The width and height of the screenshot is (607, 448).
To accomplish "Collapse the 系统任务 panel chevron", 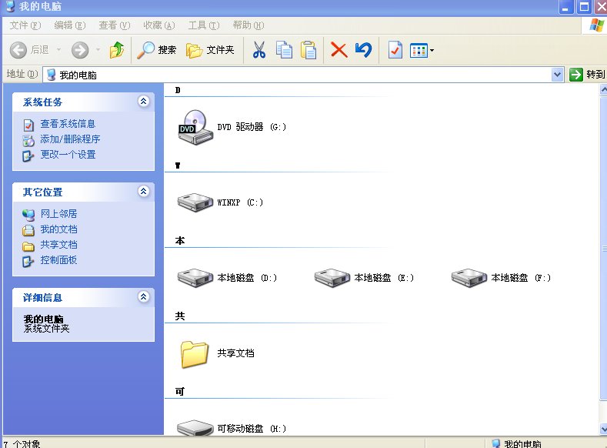I will 143,102.
